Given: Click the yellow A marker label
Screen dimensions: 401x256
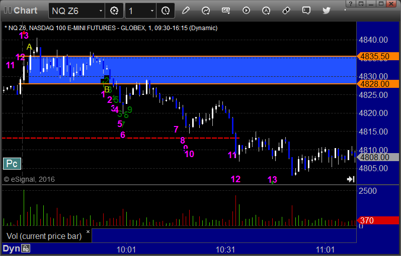Looking at the screenshot, I should [29, 47].
